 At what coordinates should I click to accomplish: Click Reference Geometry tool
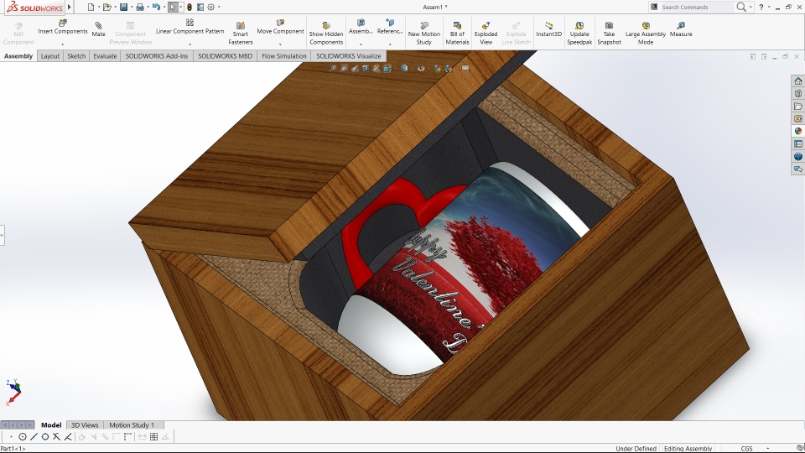(390, 27)
